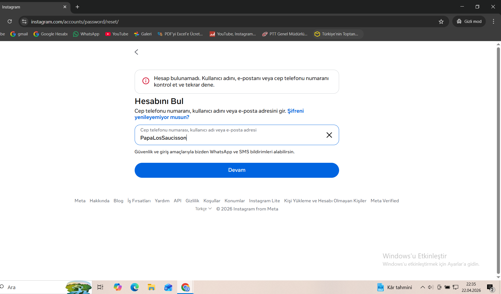Open File Explorer from the taskbar
This screenshot has height=294, width=501.
pos(151,287)
